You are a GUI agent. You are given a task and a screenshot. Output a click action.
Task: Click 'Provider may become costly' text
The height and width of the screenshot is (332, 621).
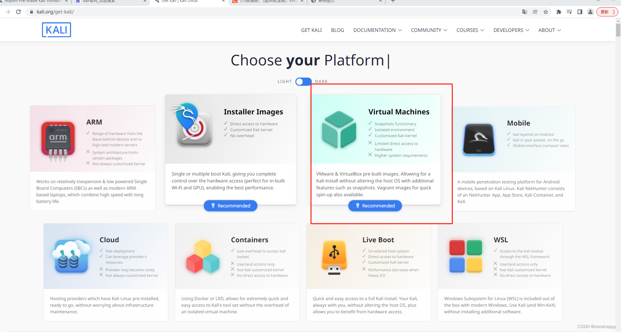(130, 270)
